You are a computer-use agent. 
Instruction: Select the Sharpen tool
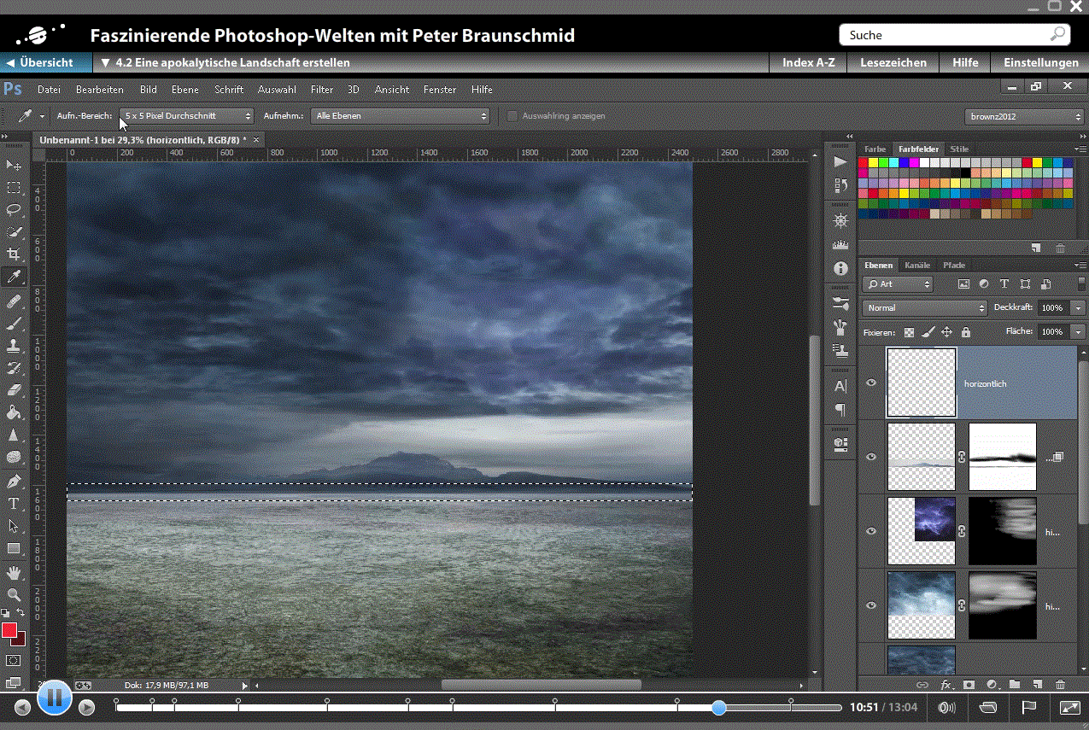click(14, 435)
